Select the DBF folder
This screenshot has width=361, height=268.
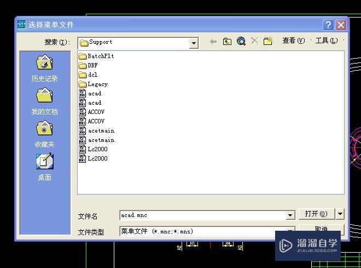point(88,66)
